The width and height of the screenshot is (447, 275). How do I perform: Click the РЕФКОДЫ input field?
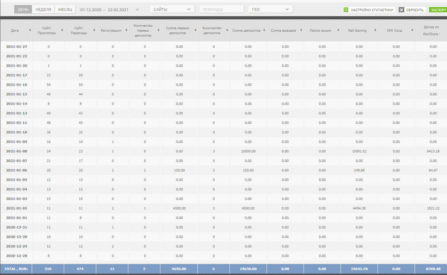222,10
